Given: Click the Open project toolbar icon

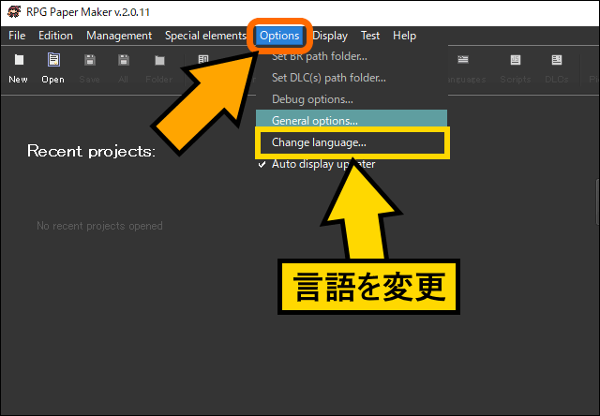Looking at the screenshot, I should tap(53, 67).
